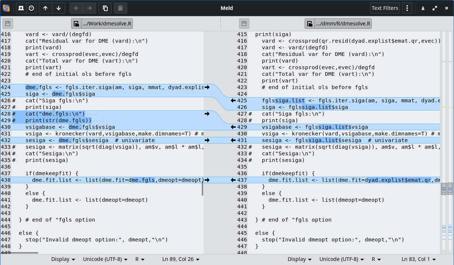Viewport: 454px width, 265px height.
Task: Open right pane Unicode (UTF-8) encoding dropdown
Action: click(342, 259)
